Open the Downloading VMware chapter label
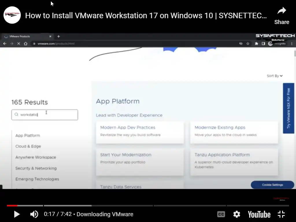This screenshot has height=222, width=296. click(x=105, y=214)
